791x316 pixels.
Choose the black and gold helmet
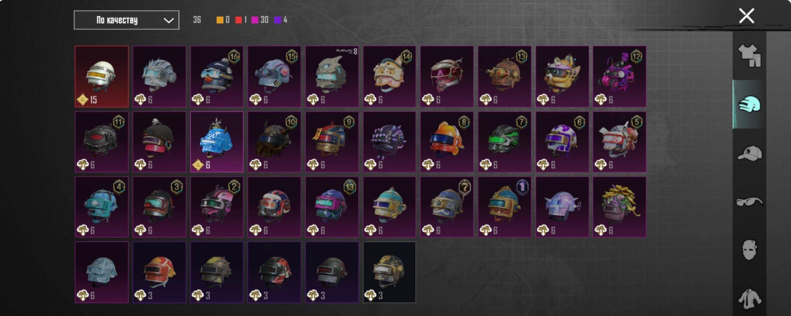click(x=389, y=272)
